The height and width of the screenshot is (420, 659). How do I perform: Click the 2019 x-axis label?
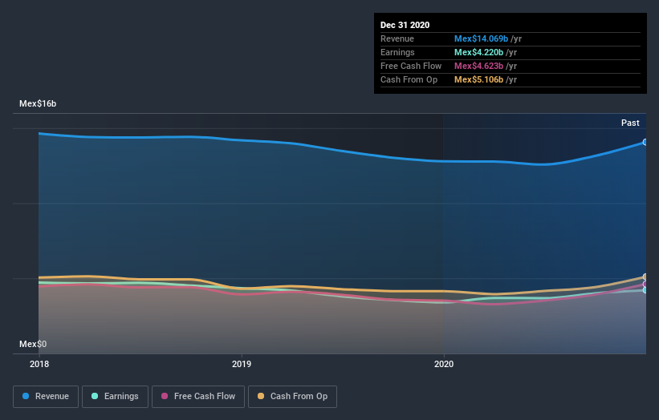click(242, 364)
